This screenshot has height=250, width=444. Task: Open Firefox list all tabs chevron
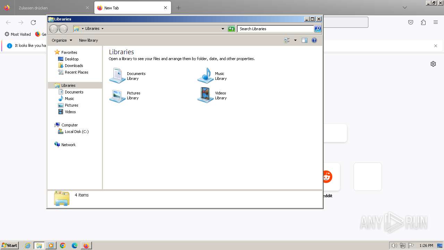pos(404,8)
